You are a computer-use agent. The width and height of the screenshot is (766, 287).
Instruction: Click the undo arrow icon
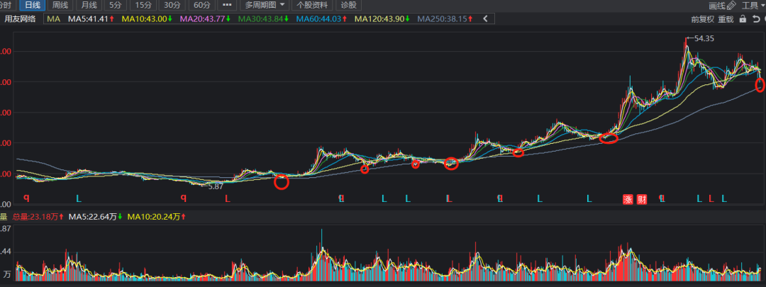click(x=756, y=19)
